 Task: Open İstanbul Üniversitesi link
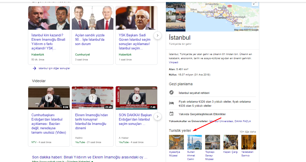(x=221, y=121)
